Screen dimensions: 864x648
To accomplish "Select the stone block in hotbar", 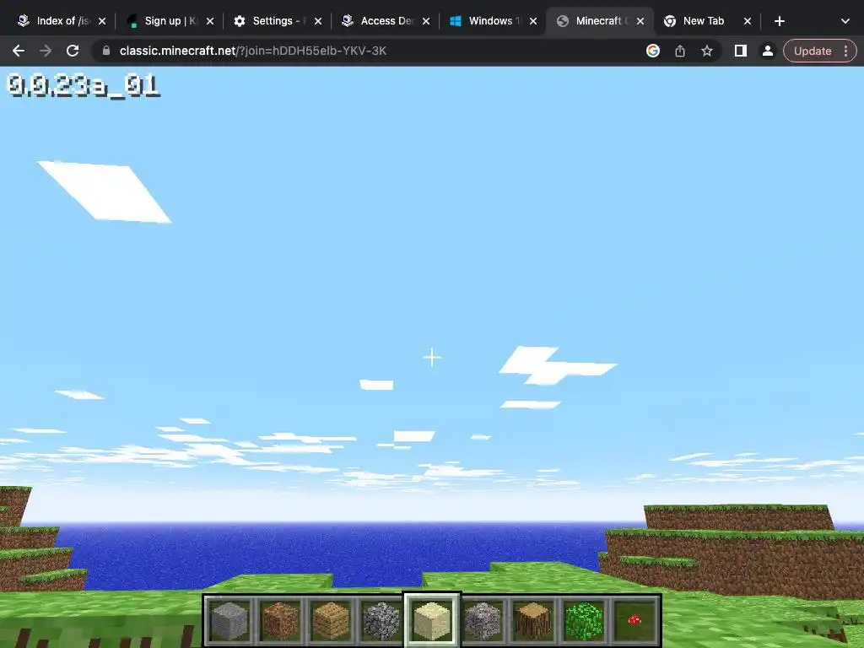I will 229,620.
